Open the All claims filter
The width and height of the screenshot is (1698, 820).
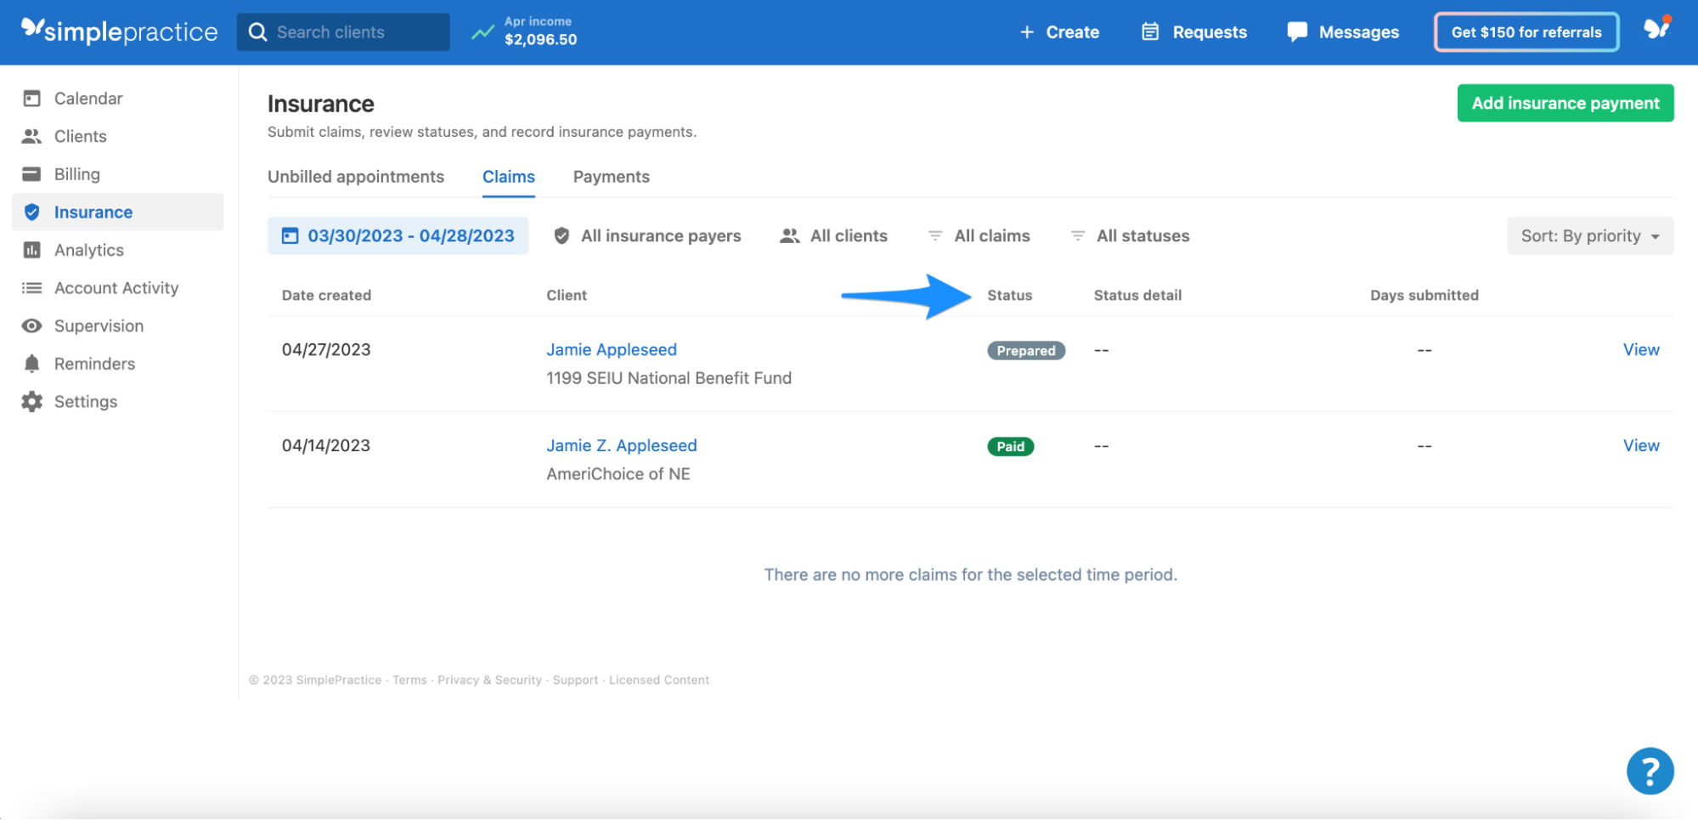(x=979, y=236)
